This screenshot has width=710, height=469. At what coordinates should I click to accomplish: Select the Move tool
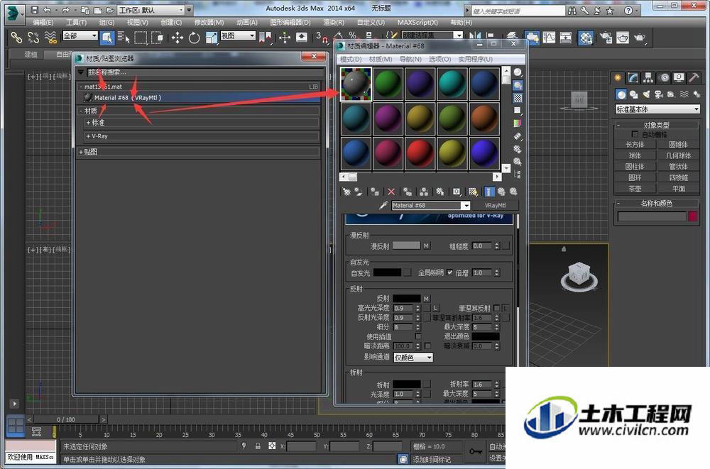pos(177,37)
